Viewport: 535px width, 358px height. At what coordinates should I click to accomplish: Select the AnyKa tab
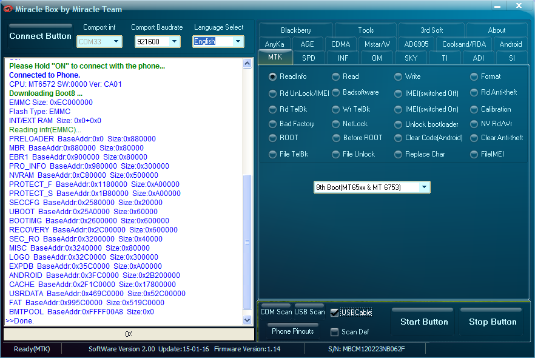click(274, 44)
